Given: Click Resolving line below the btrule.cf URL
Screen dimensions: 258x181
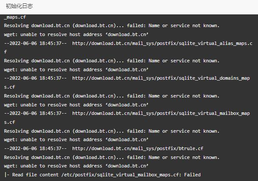Looking at the screenshot, I should point(112,157).
